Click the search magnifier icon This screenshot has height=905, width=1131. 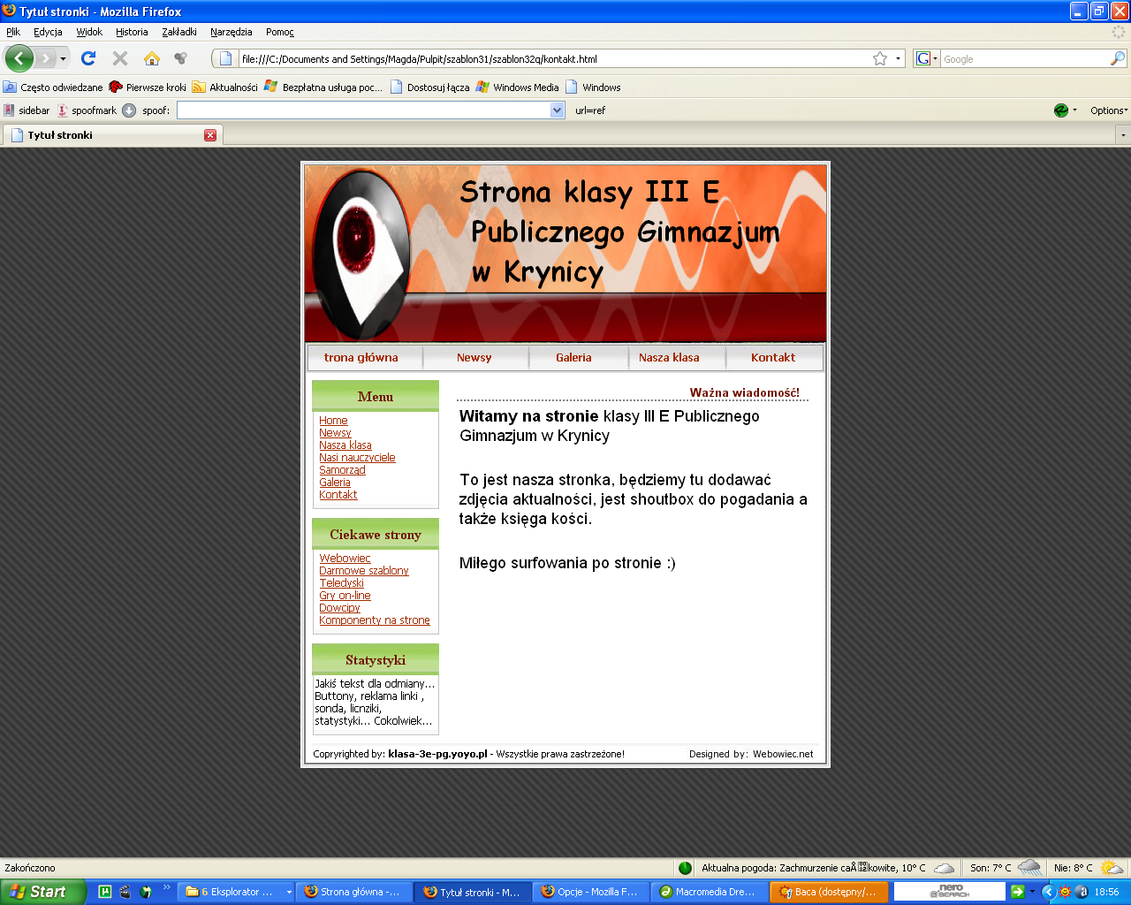point(1118,58)
